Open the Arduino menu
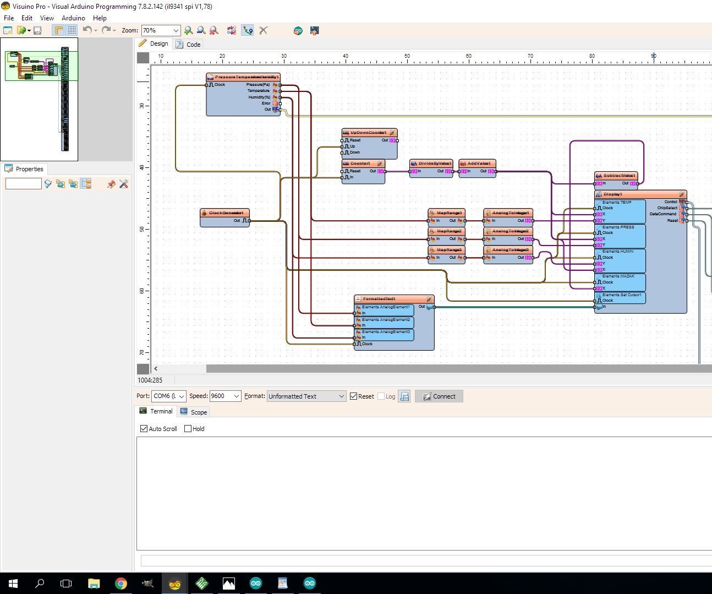Viewport: 712px width, 594px height. (x=73, y=18)
